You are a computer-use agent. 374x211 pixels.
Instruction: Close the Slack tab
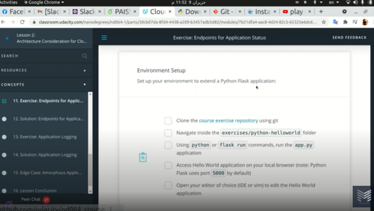(x=100, y=12)
